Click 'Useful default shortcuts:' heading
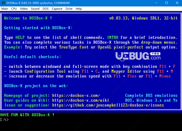 click(x=33, y=57)
